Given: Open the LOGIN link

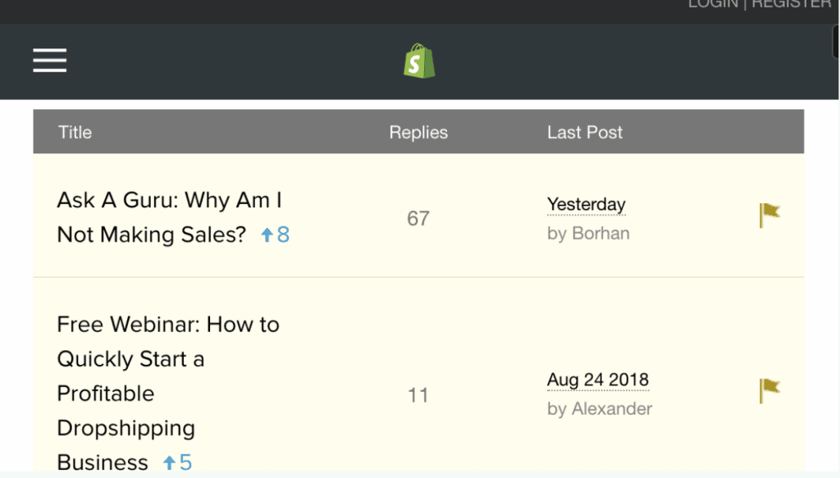Looking at the screenshot, I should (x=713, y=4).
